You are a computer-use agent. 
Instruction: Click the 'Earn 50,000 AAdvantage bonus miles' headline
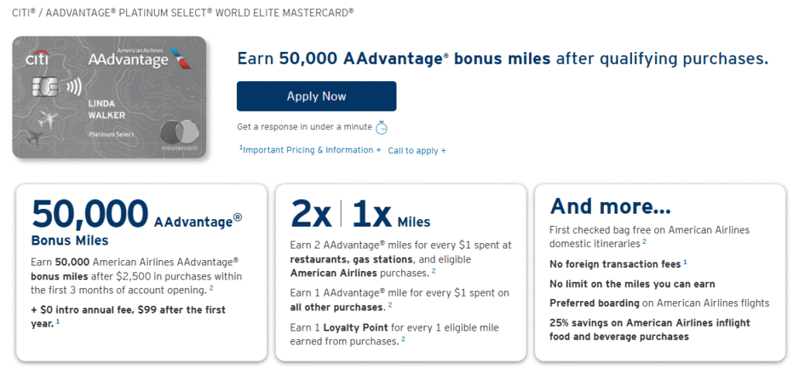502,59
